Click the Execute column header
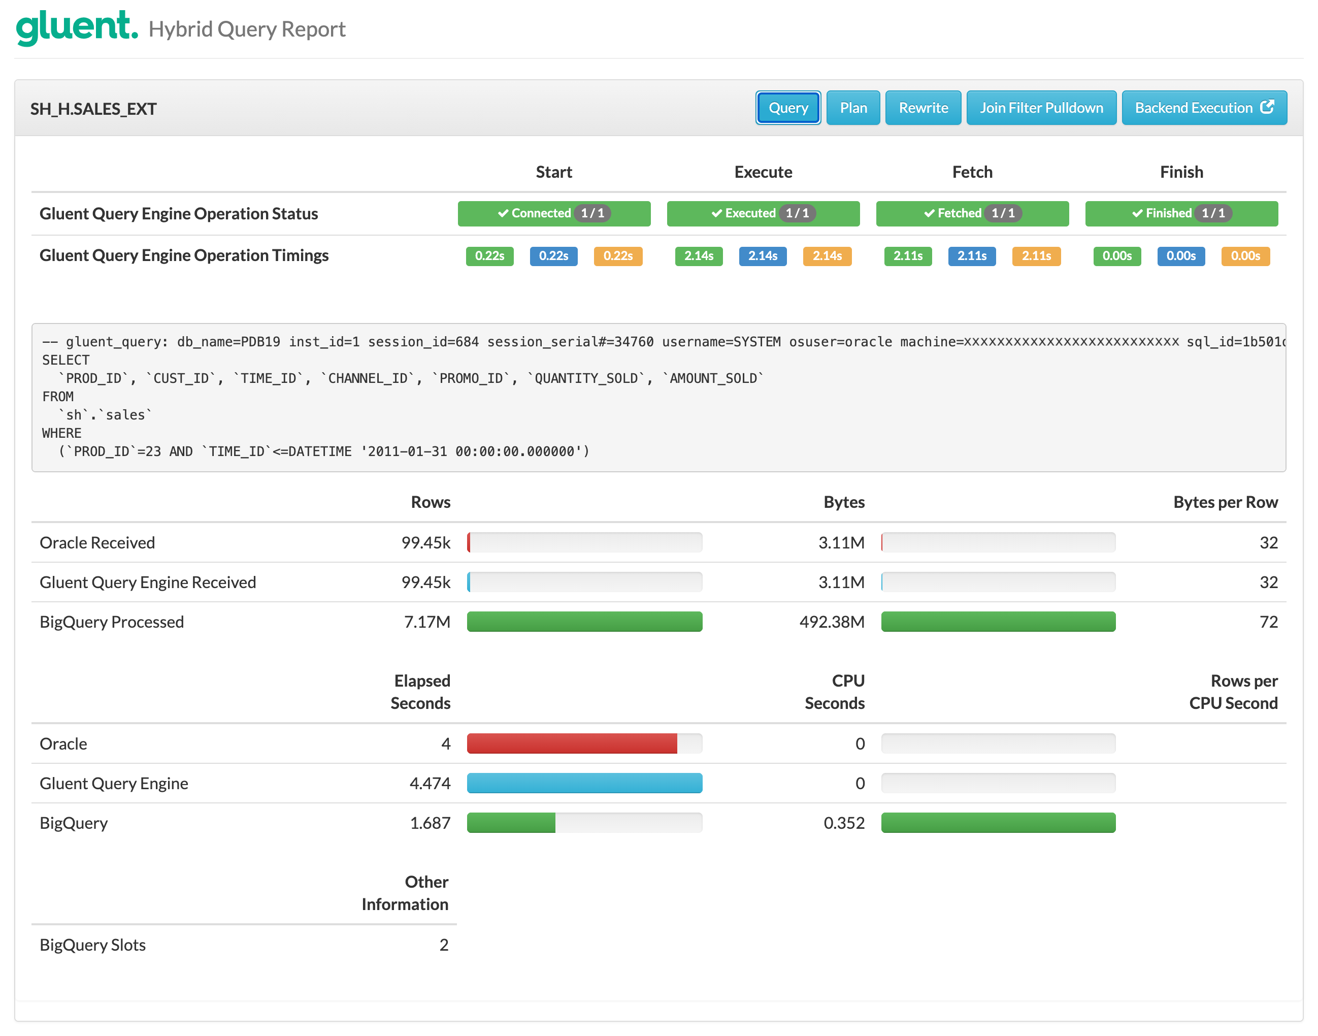1318x1036 pixels. pos(763,172)
